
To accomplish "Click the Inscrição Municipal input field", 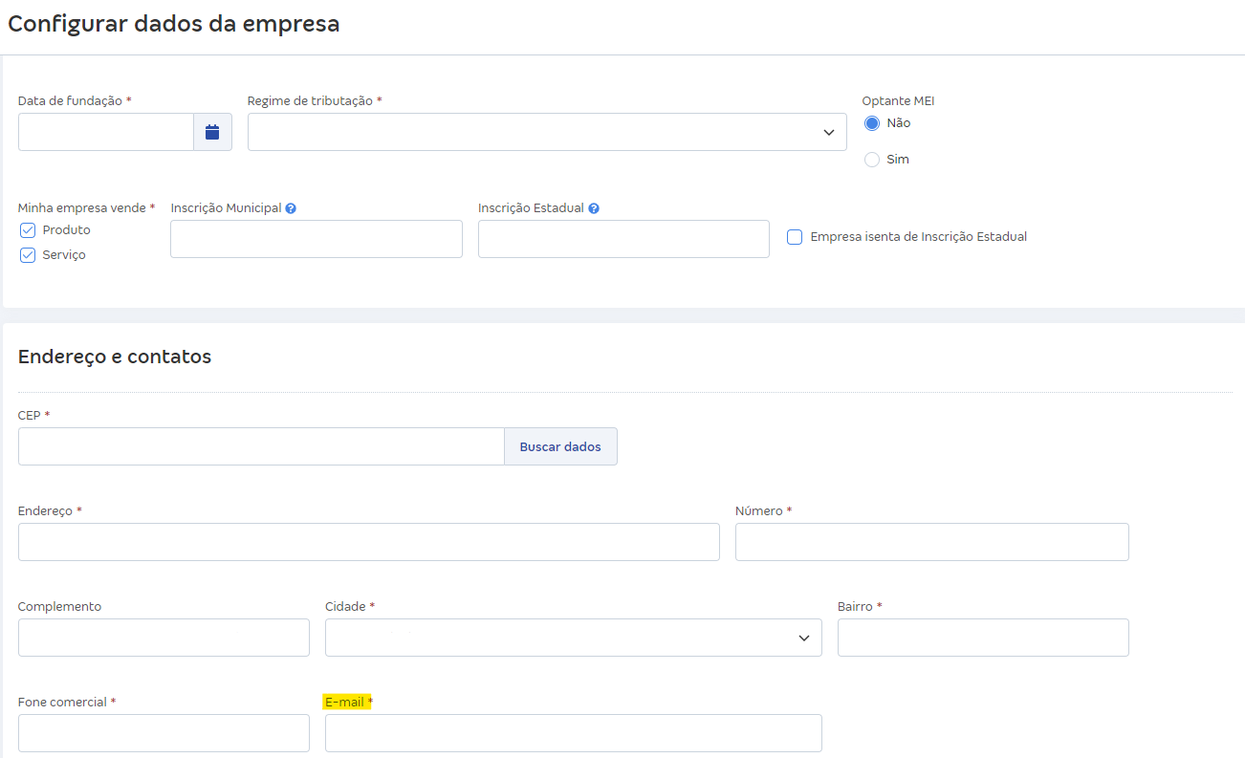I will pos(316,238).
